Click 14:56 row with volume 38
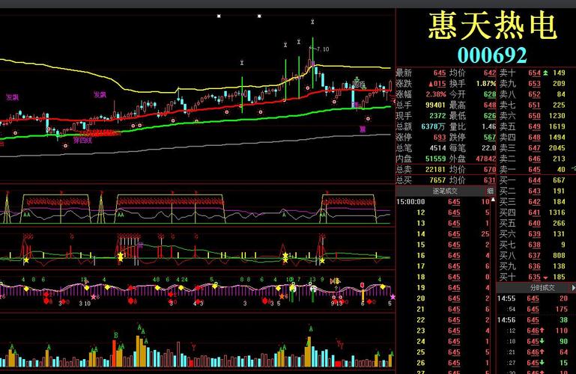This screenshot has width=576, height=374. pos(533,319)
